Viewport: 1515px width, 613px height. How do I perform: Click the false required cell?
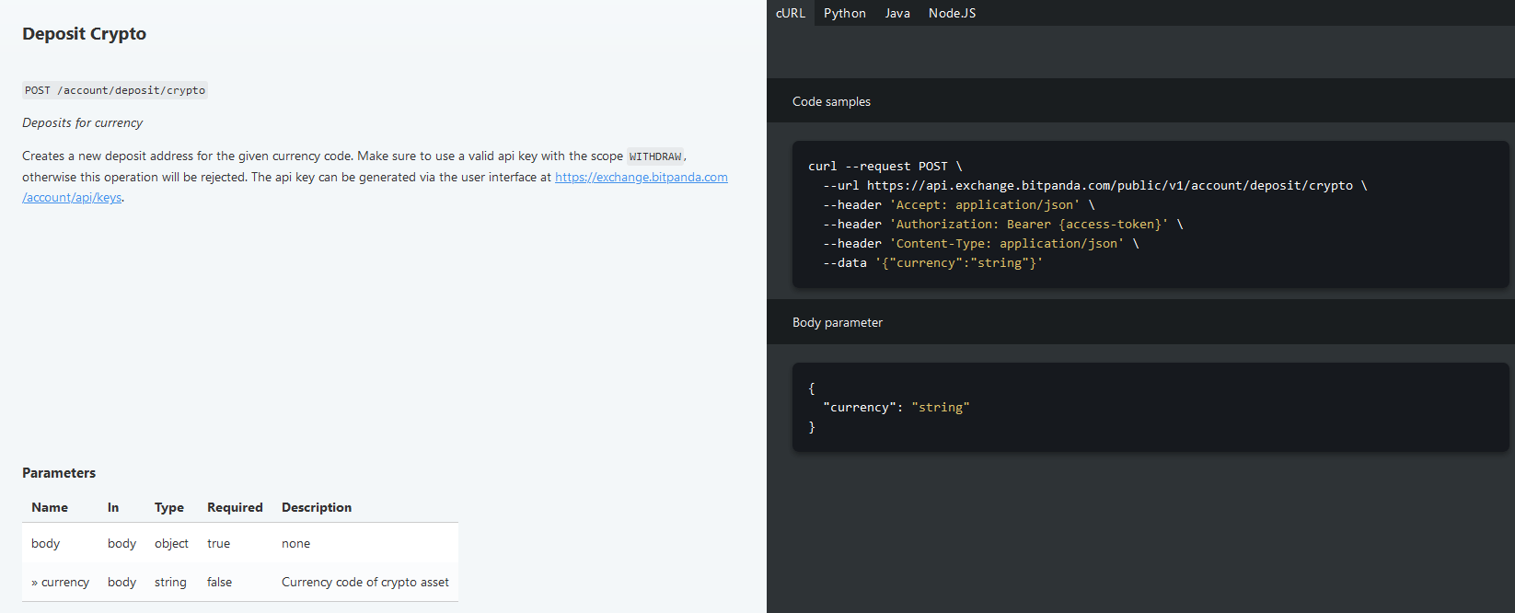pyautogui.click(x=219, y=582)
